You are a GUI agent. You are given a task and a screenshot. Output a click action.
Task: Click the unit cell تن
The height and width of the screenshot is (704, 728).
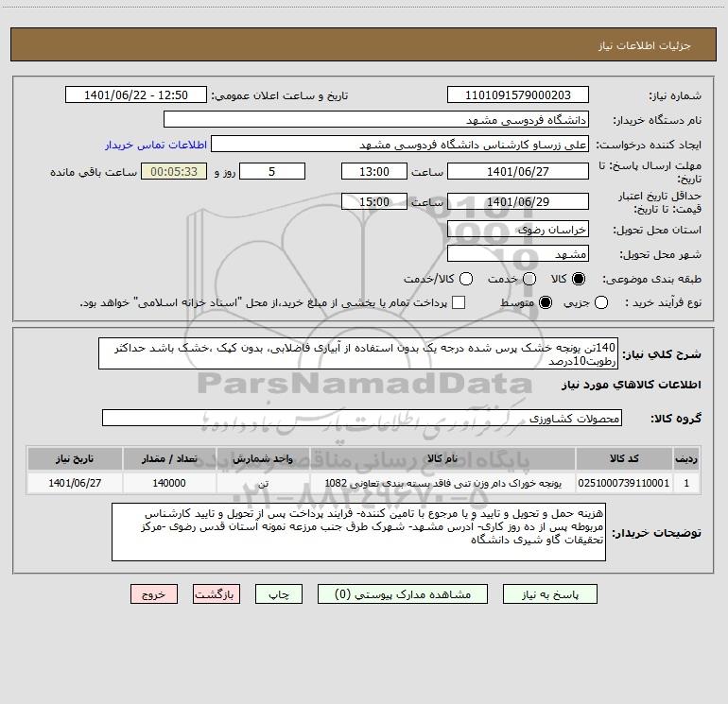click(263, 483)
